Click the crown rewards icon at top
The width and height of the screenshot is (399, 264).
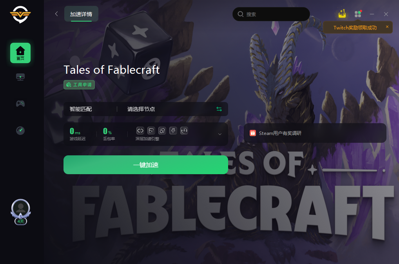[x=342, y=14]
